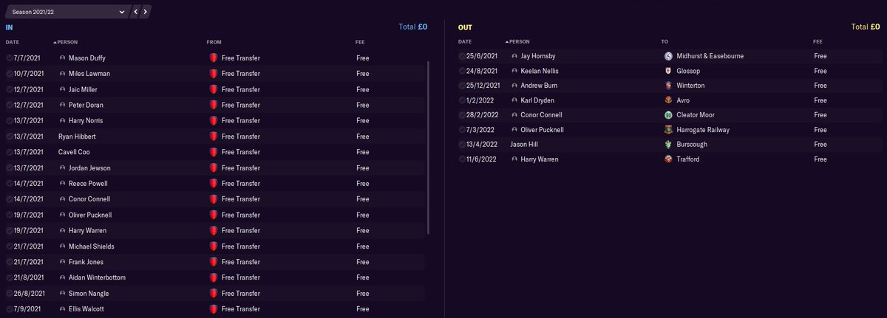The width and height of the screenshot is (887, 318).
Task: Click the Midhurst & Easebourne club badge
Action: click(x=668, y=55)
